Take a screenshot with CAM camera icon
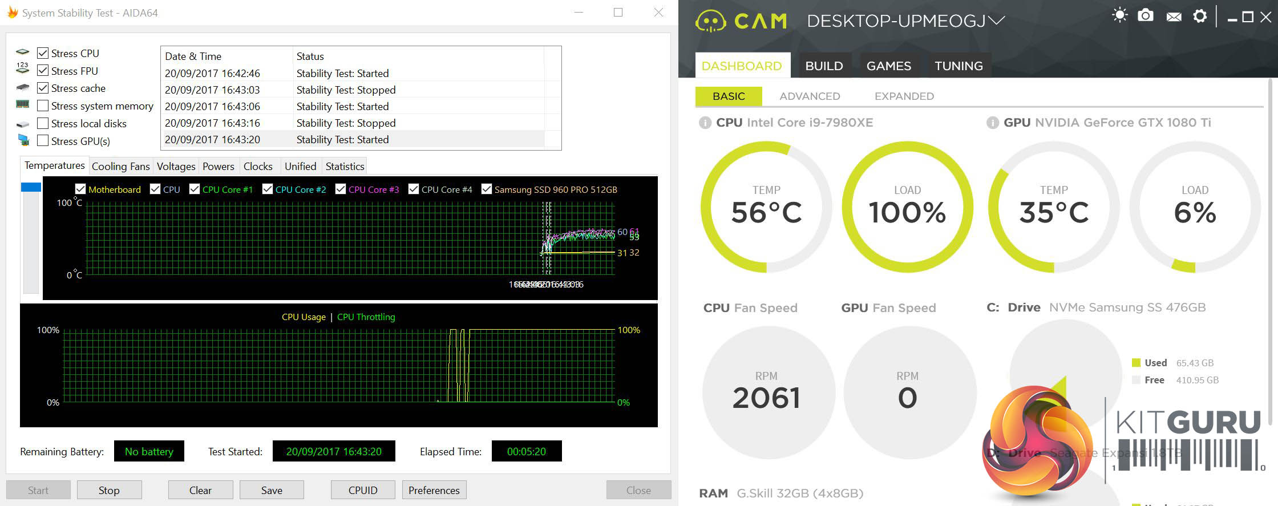The width and height of the screenshot is (1278, 506). (1145, 15)
